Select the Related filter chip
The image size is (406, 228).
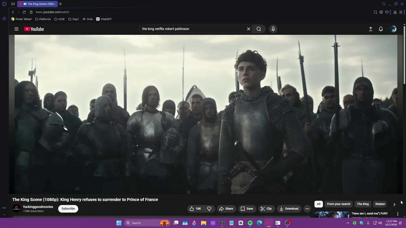pyautogui.click(x=380, y=204)
